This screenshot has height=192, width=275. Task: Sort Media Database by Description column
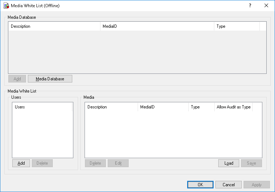(x=54, y=26)
